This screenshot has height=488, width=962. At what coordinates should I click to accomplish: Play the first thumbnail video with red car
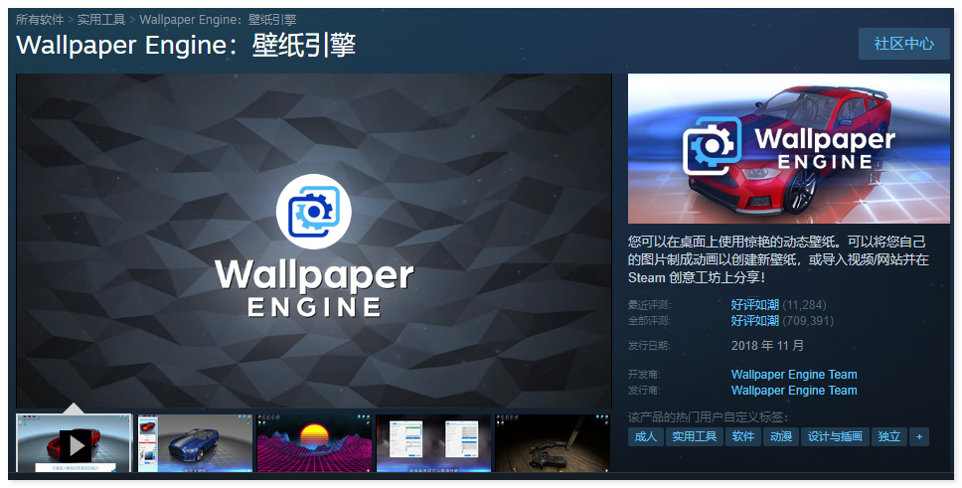click(74, 443)
